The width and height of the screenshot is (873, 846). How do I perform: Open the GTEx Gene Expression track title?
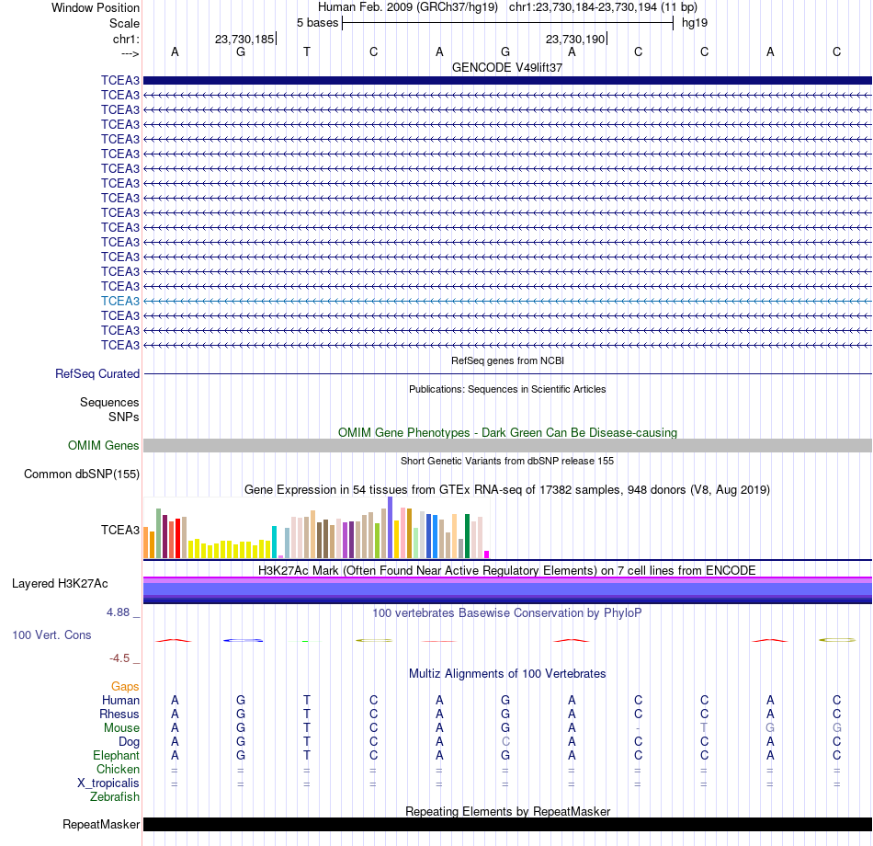click(507, 490)
